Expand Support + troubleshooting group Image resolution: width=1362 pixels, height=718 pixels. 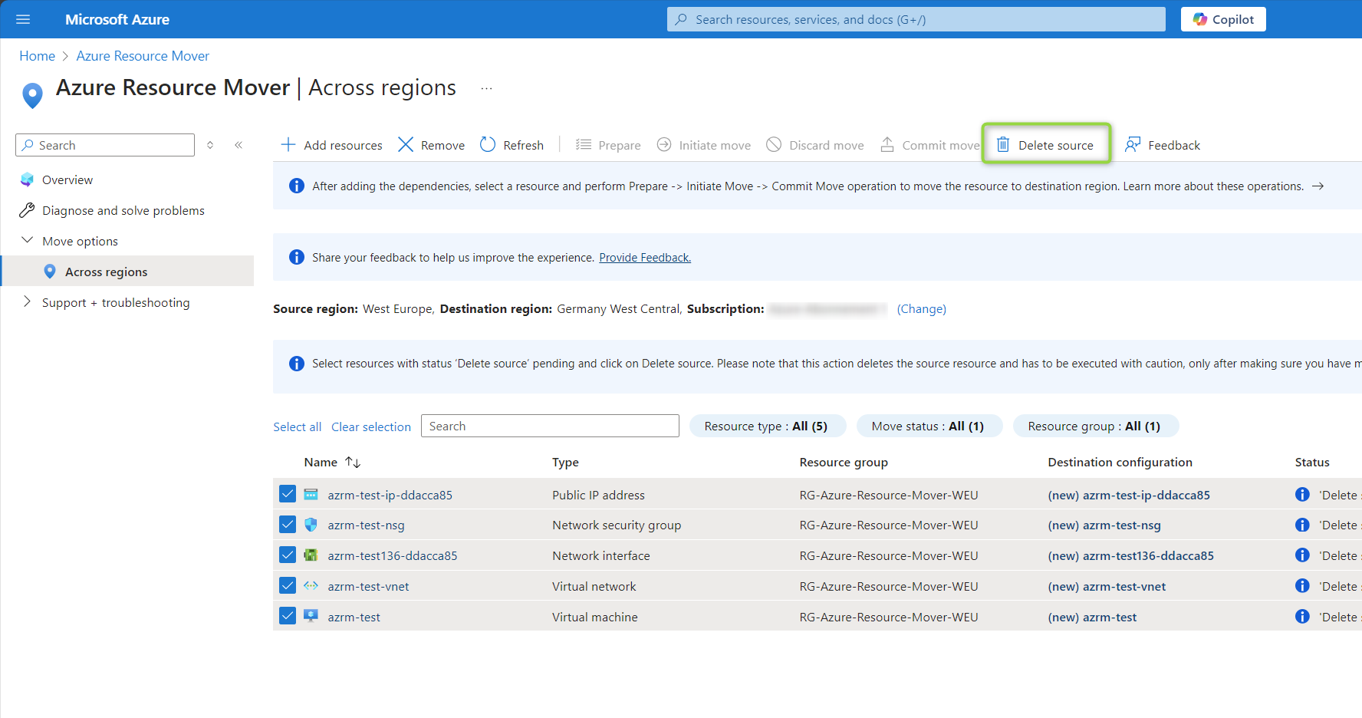pos(28,301)
